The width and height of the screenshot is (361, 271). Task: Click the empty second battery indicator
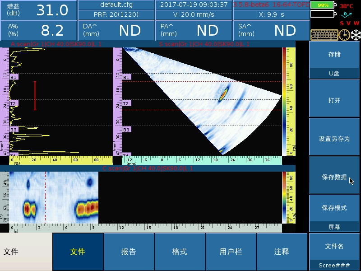pyautogui.click(x=322, y=14)
